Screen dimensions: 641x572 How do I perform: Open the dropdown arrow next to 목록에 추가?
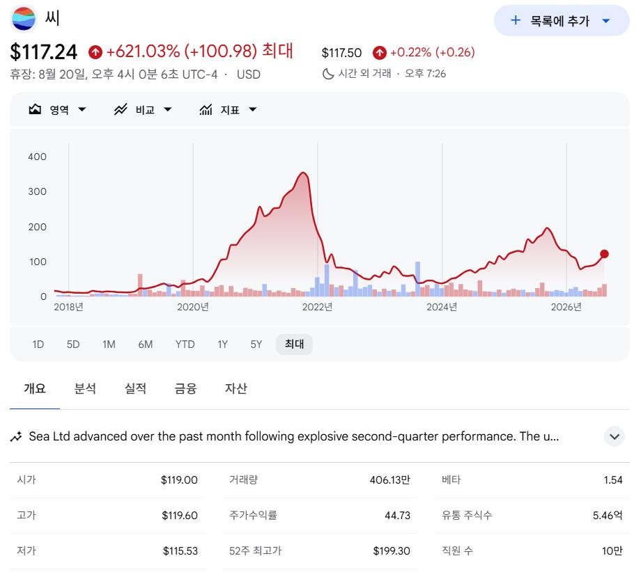(x=606, y=20)
